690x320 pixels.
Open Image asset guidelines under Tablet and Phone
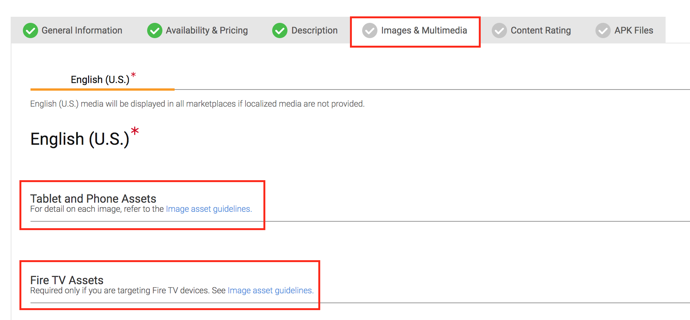click(x=209, y=209)
